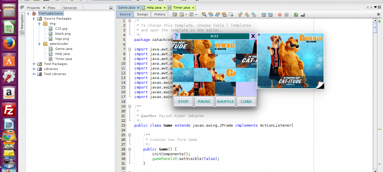Select Game.java in project tree
The height and width of the screenshot is (172, 383).
pyautogui.click(x=64, y=49)
